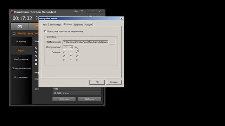Click the Изображение file path field
The height and width of the screenshot is (126, 225).
pos(85,42)
